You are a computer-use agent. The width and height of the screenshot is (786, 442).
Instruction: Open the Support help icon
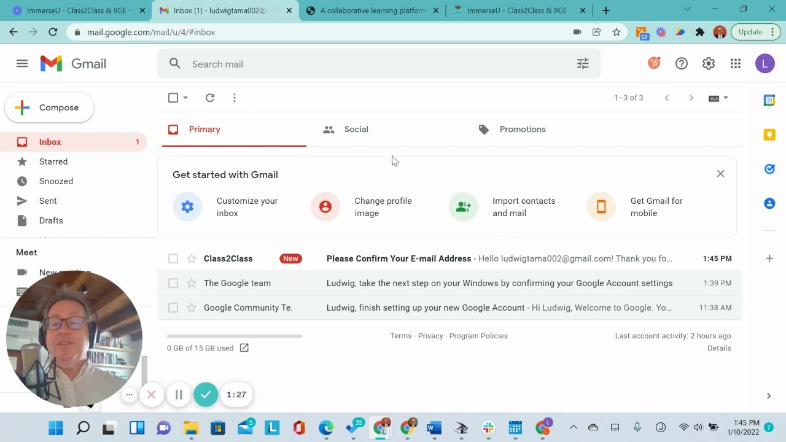coord(682,64)
